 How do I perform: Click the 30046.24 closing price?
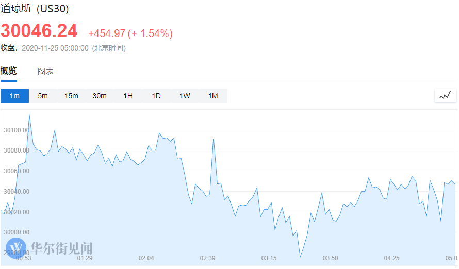click(39, 31)
